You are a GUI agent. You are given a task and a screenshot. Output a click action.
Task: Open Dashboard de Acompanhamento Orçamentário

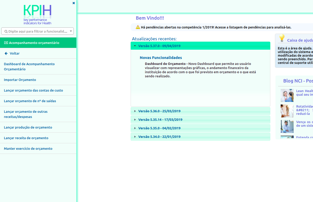point(38,66)
